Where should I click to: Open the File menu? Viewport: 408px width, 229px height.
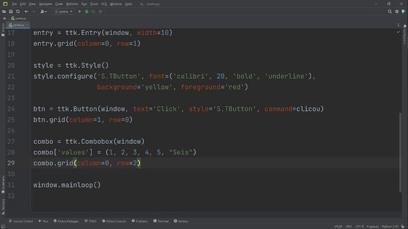pos(14,4)
